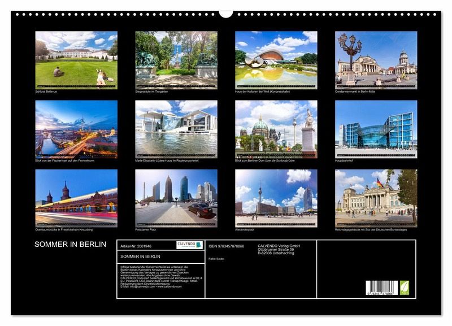Click the barcode at bottom right
The width and height of the screenshot is (452, 326).
[382, 288]
